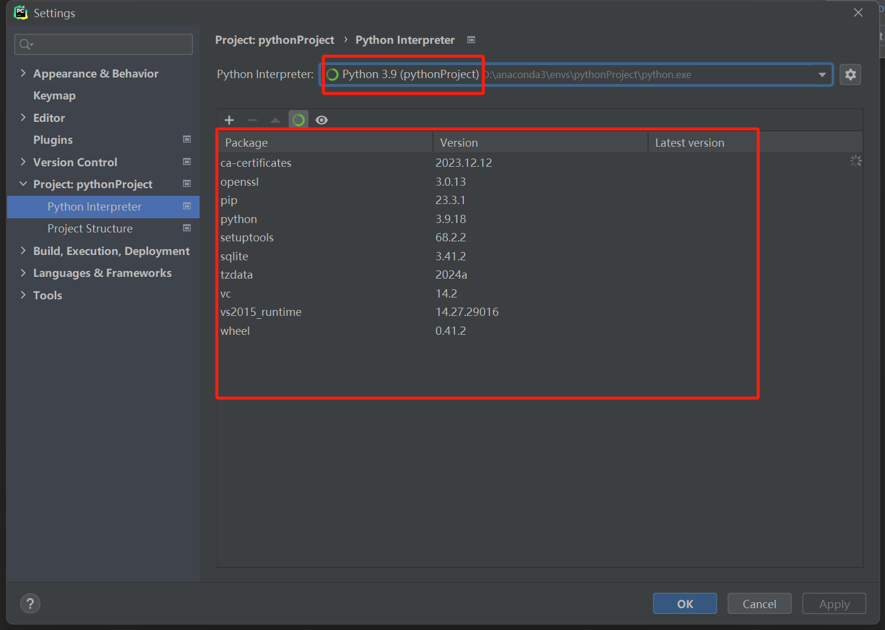Select the tzdata package row
The width and height of the screenshot is (885, 630).
point(540,274)
